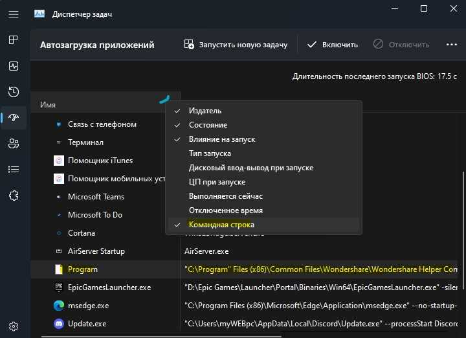466x338 pixels.
Task: Click the Discord Update.exe command line path
Action: click(x=320, y=324)
